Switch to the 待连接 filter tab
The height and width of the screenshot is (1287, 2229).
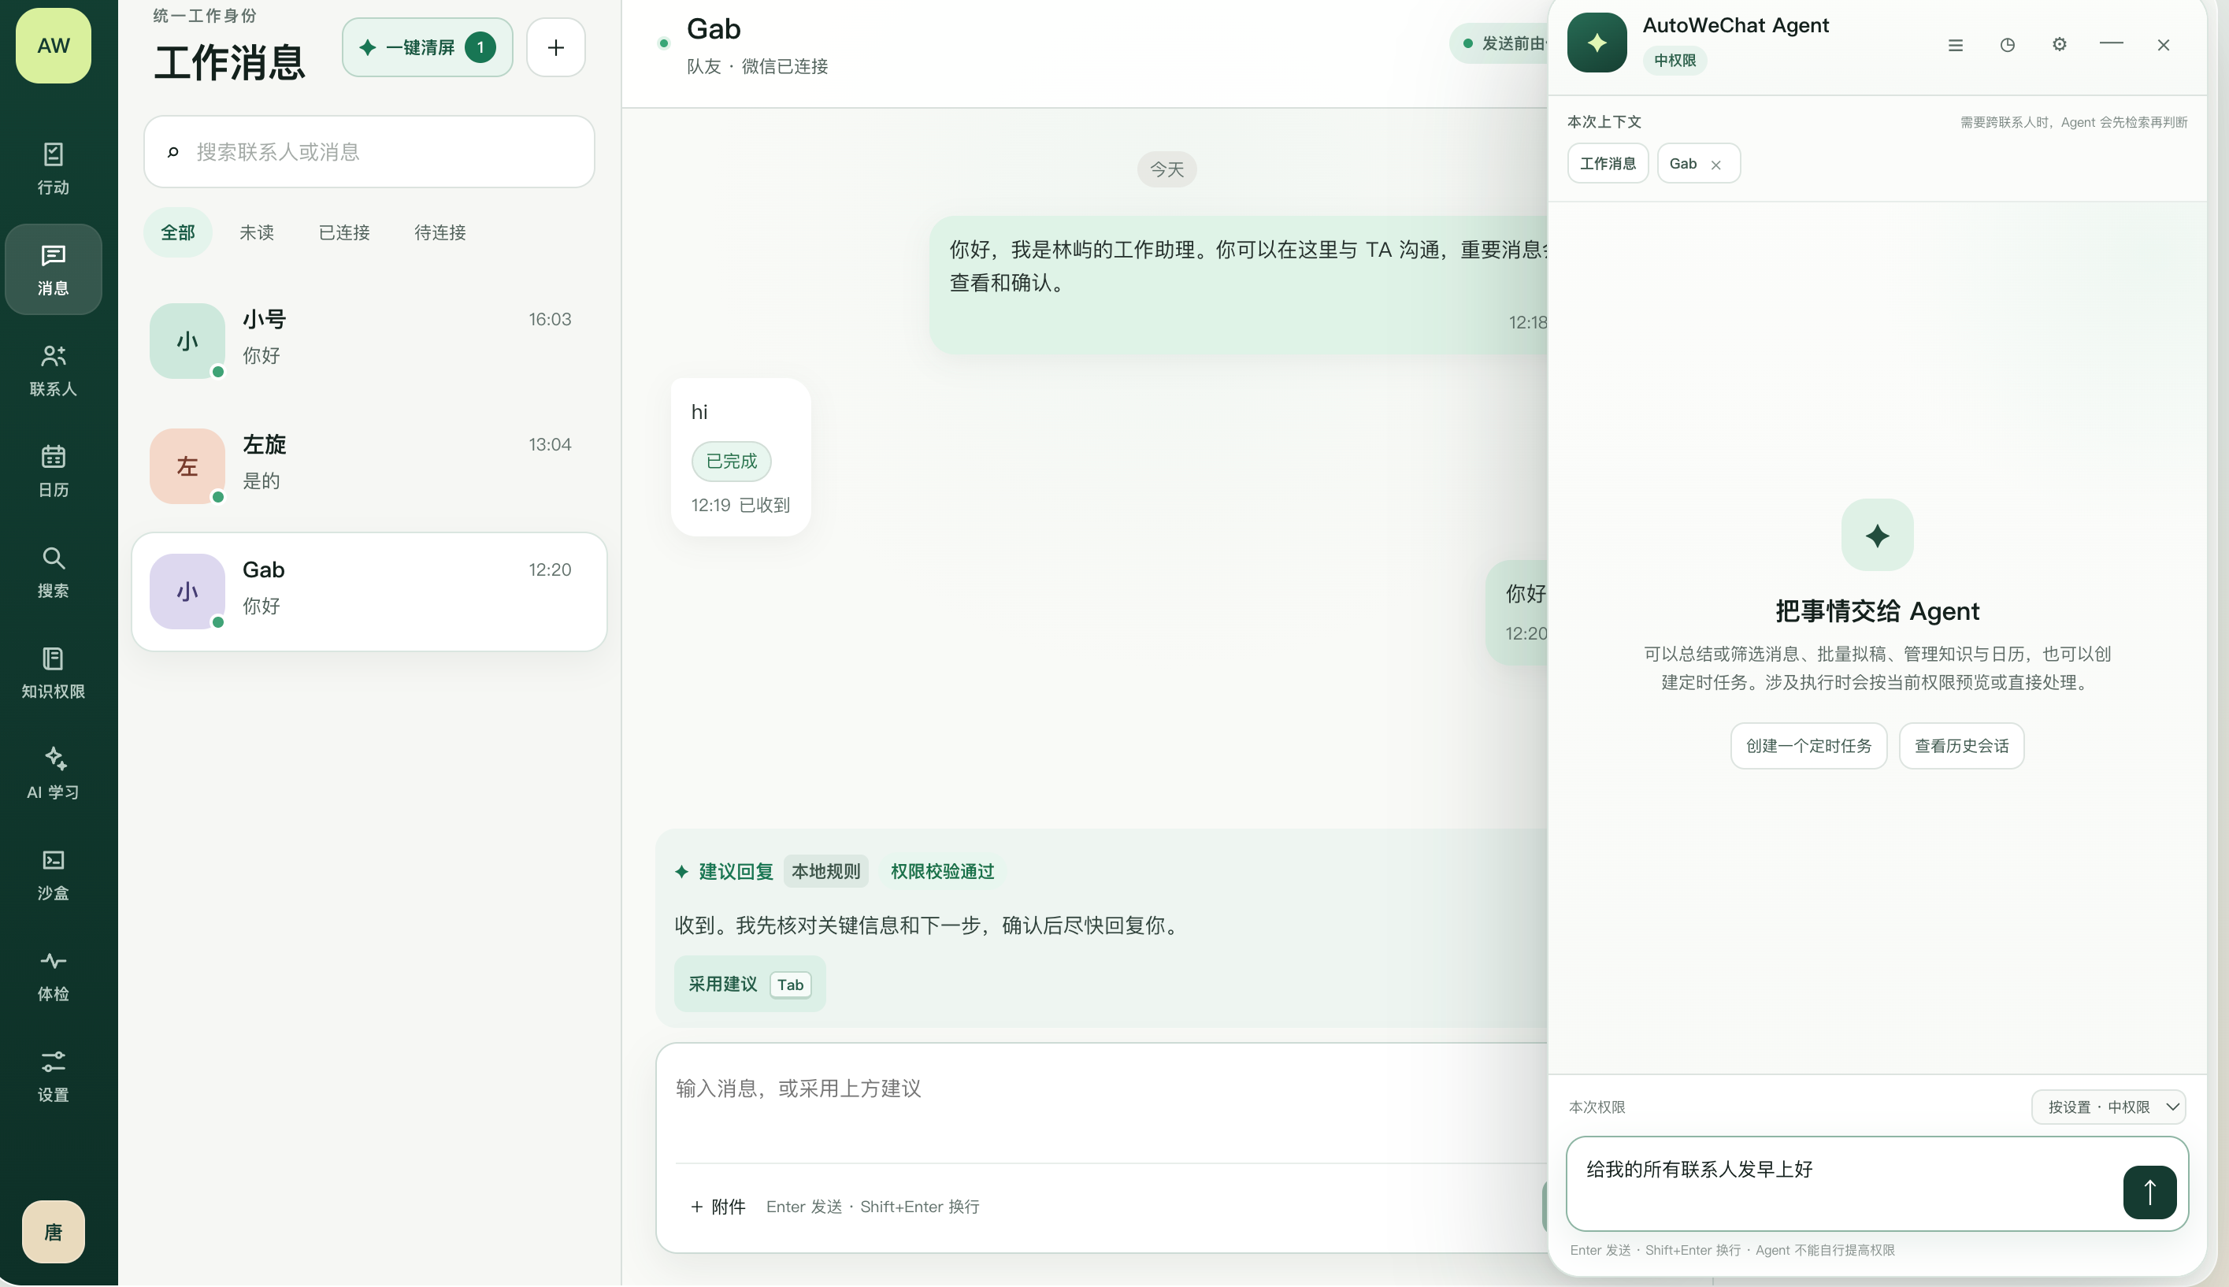click(440, 232)
